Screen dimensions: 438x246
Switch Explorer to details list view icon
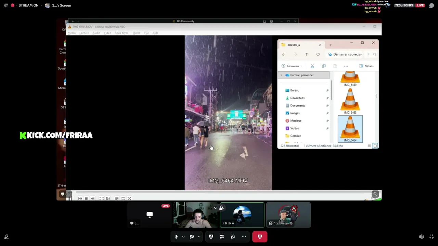pos(369,146)
